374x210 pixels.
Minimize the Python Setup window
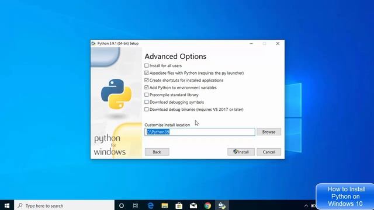click(251, 44)
